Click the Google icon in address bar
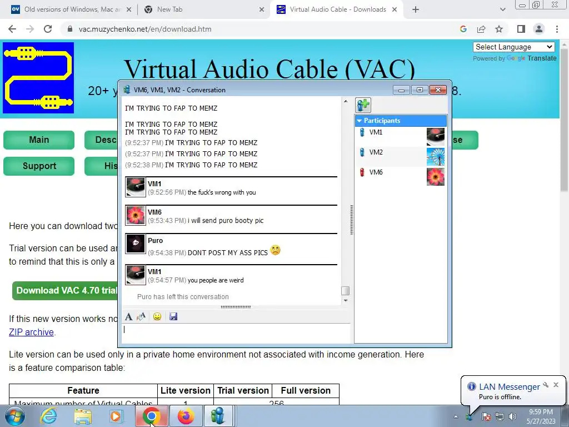Screen dimensions: 569x427 point(463,29)
